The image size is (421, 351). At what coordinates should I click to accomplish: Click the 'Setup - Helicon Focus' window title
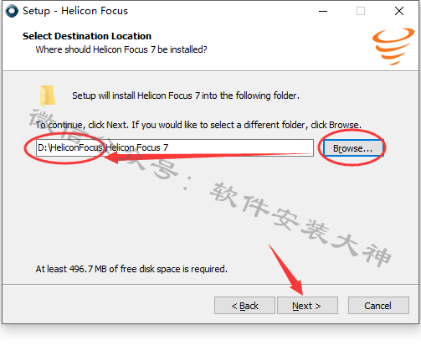75,11
